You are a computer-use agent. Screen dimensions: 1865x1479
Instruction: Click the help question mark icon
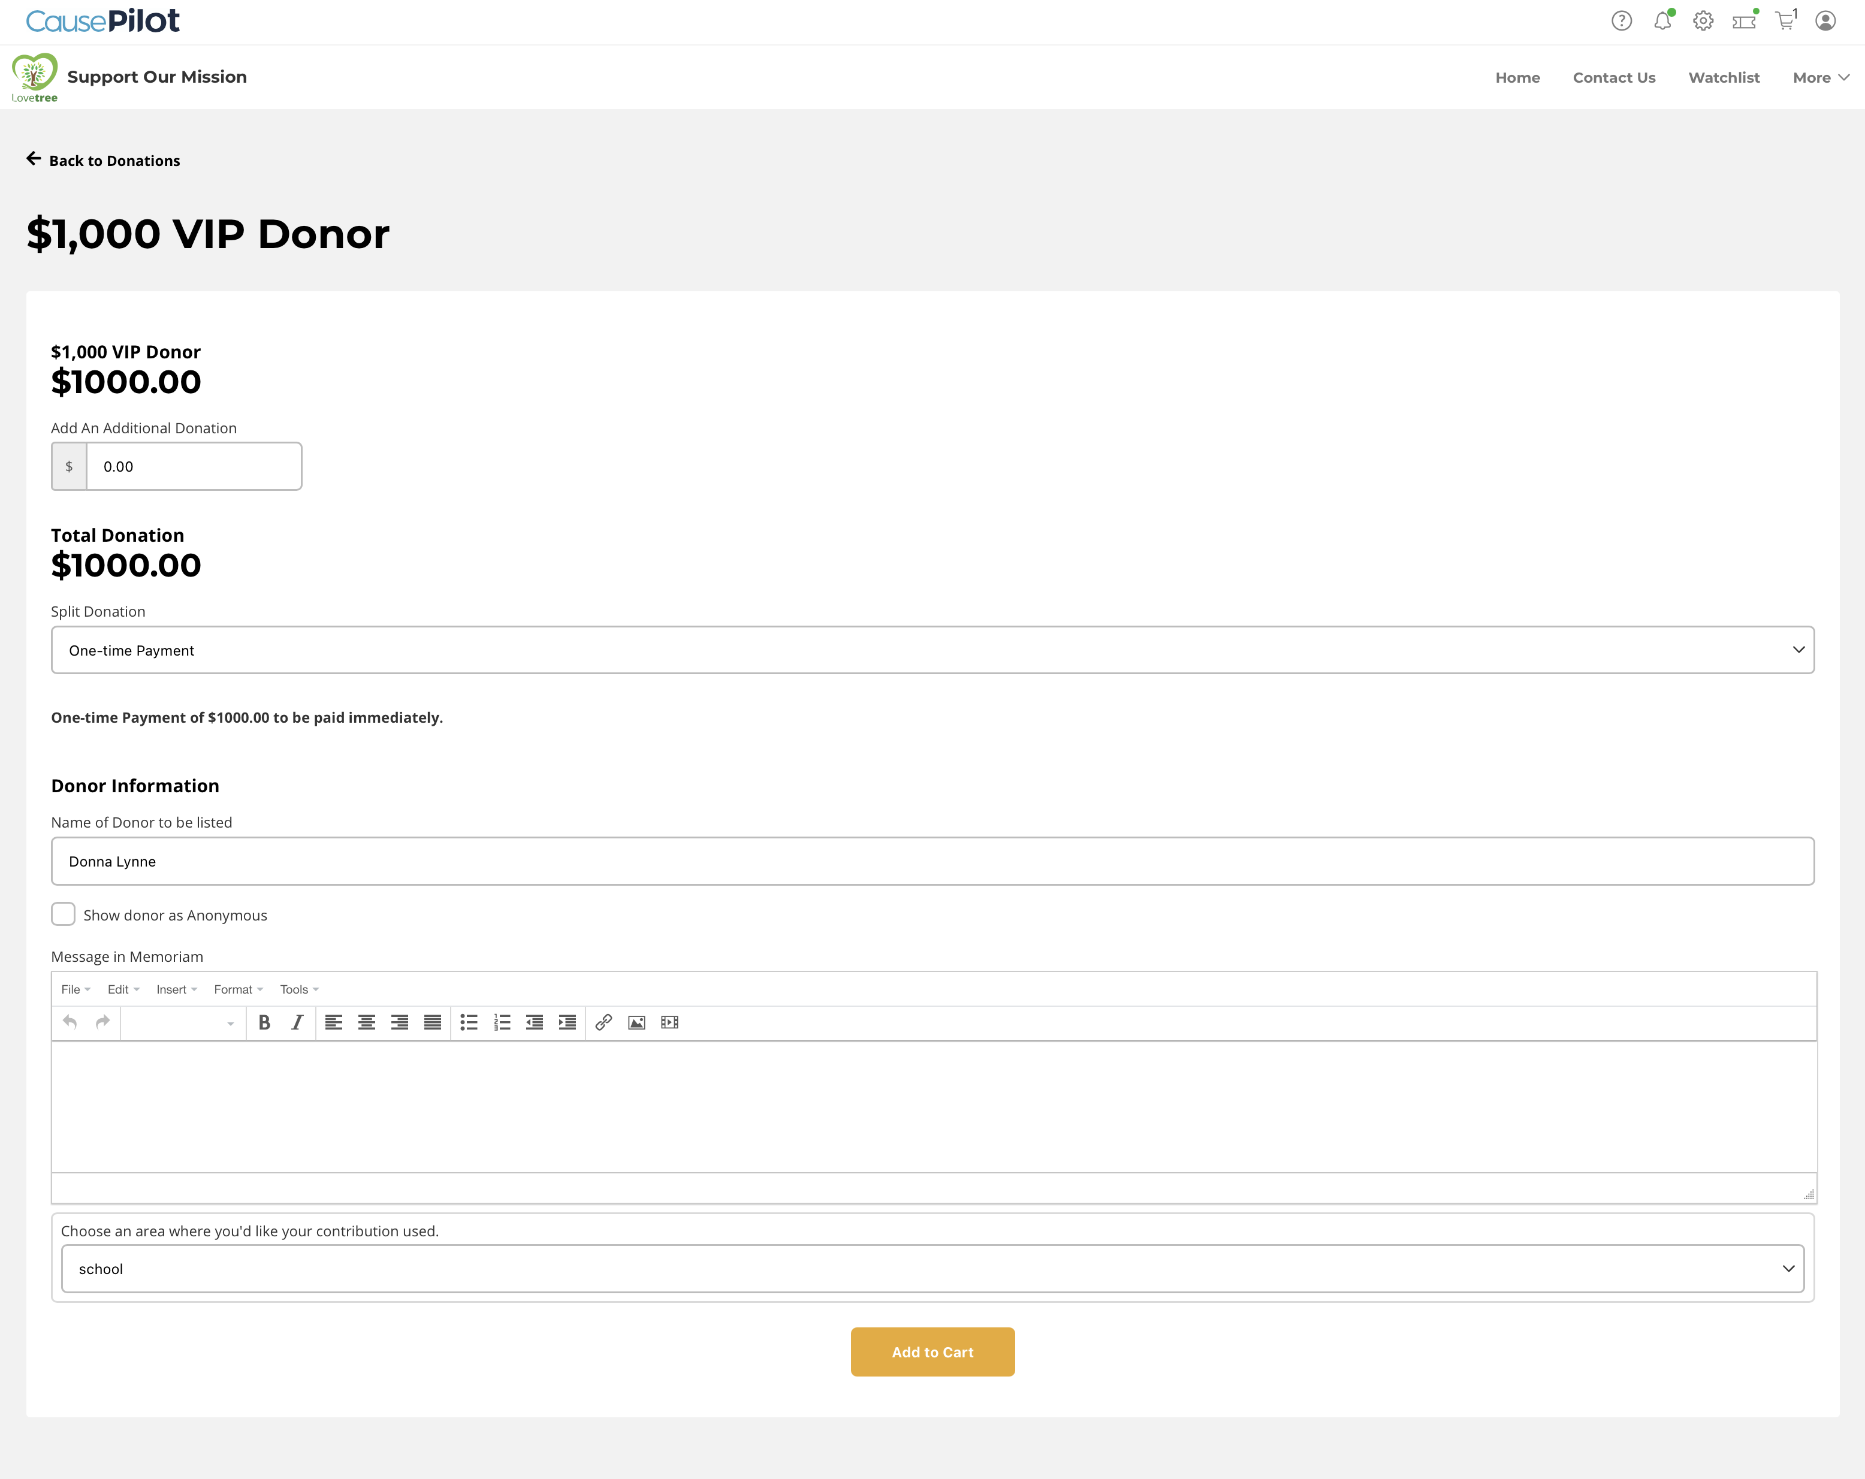pos(1621,21)
